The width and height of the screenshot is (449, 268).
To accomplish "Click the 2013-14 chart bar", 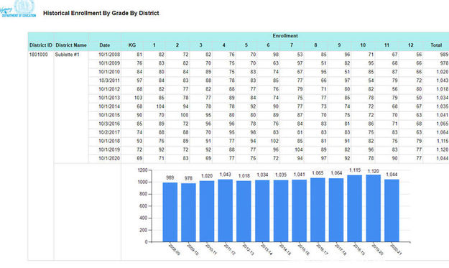I will [x=262, y=211].
